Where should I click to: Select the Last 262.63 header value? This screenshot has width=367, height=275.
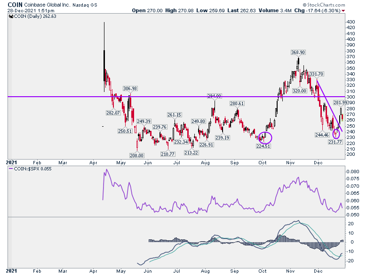[x=241, y=10]
